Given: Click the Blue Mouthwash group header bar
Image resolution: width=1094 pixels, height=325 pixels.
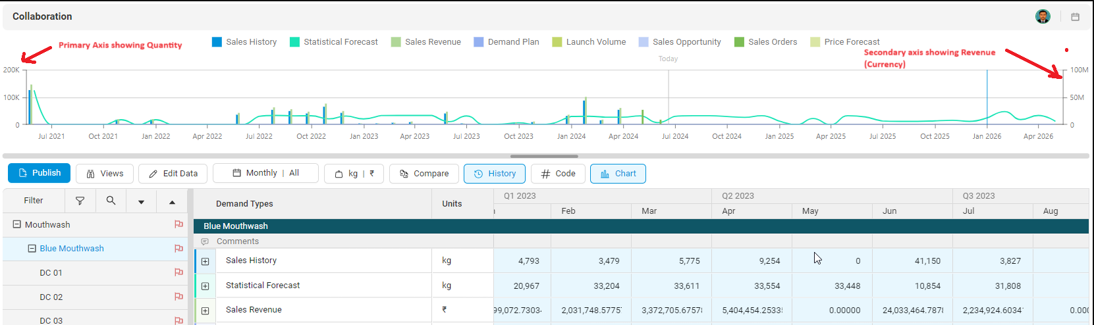Looking at the screenshot, I should [641, 226].
